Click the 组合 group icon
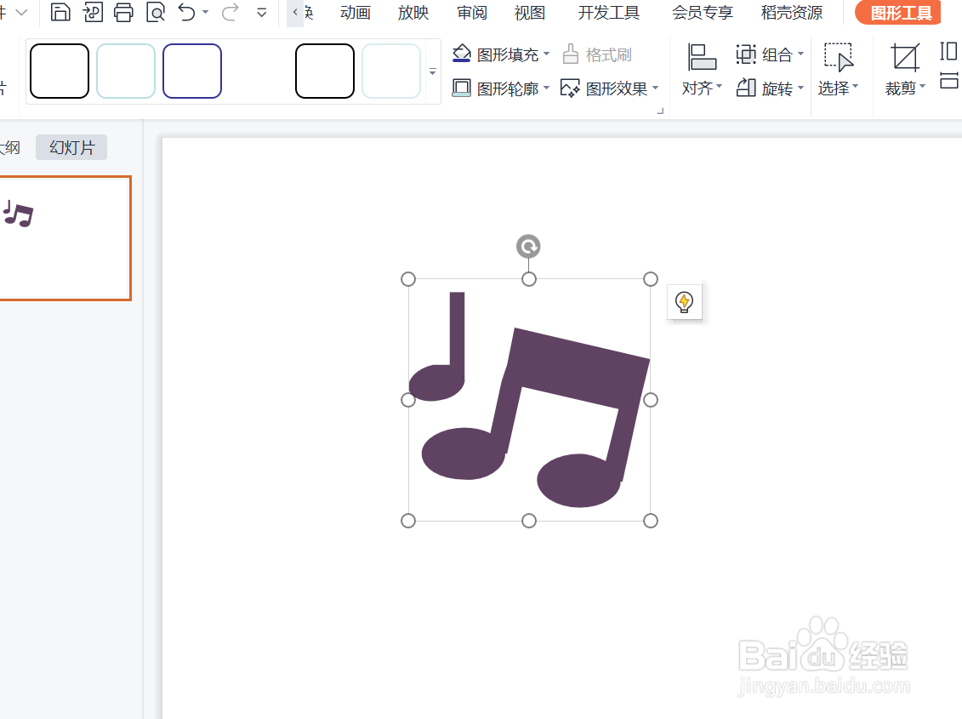This screenshot has height=719, width=962. pos(746,54)
